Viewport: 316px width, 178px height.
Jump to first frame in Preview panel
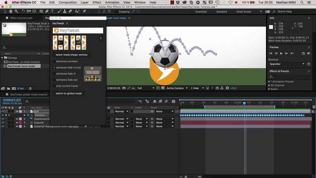[x=271, y=53]
